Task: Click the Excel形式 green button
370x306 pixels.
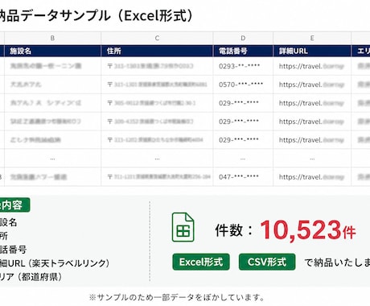Action: pyautogui.click(x=201, y=262)
